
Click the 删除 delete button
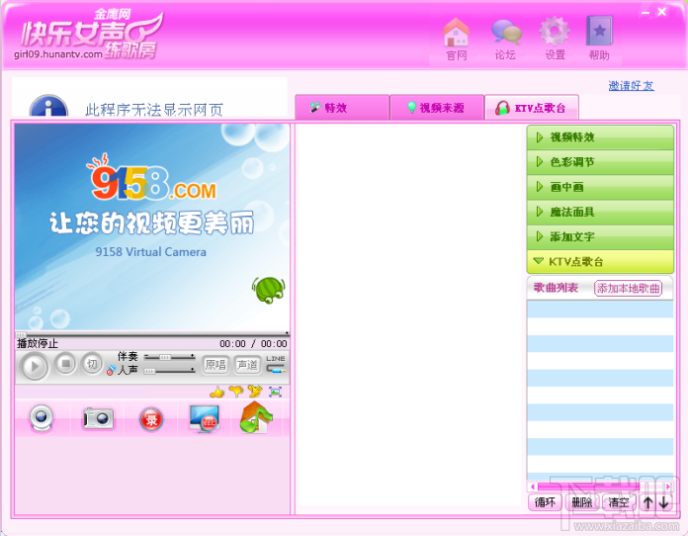pos(582,502)
